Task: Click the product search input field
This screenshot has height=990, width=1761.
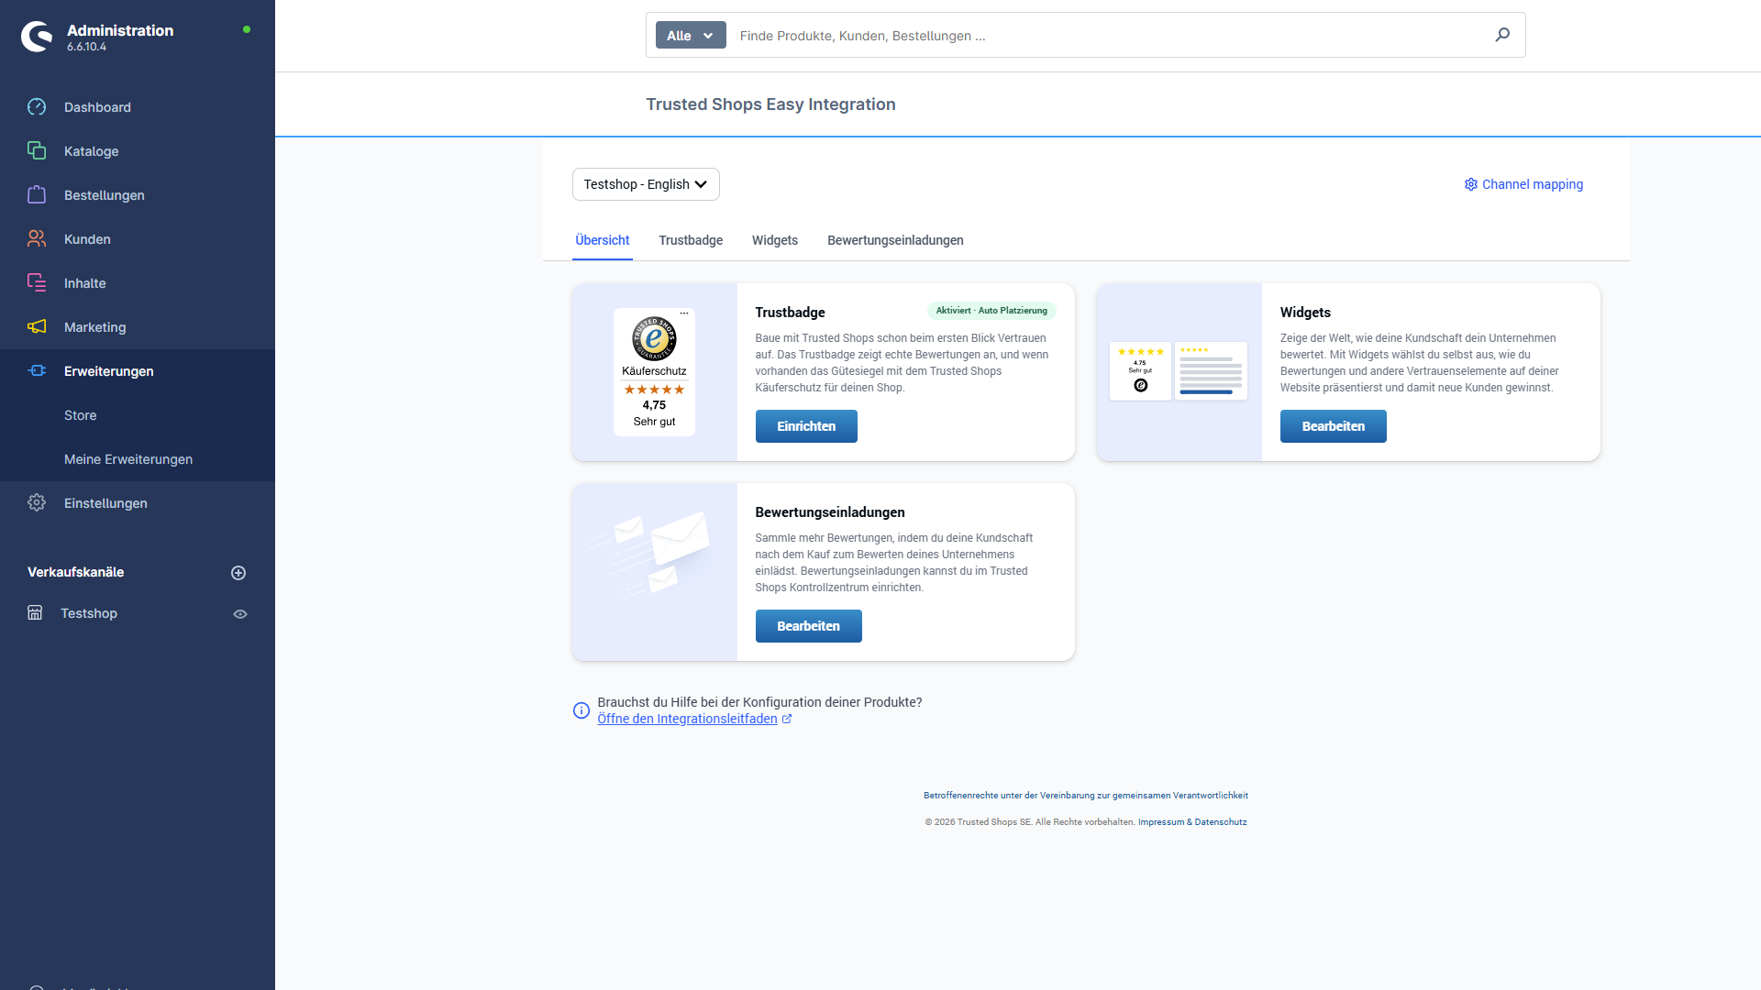Action: pyautogui.click(x=1009, y=35)
